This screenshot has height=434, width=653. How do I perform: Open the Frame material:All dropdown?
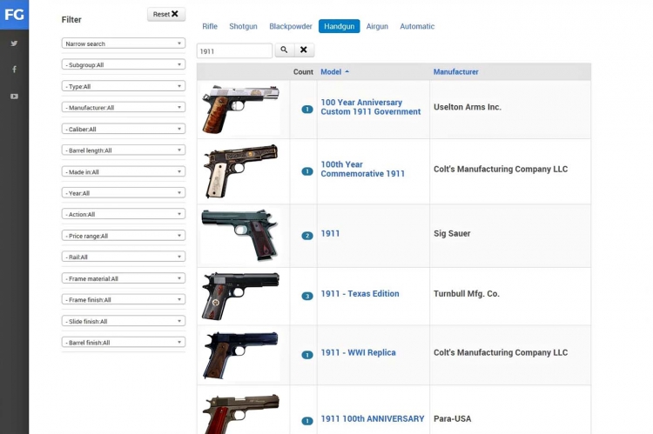point(124,278)
